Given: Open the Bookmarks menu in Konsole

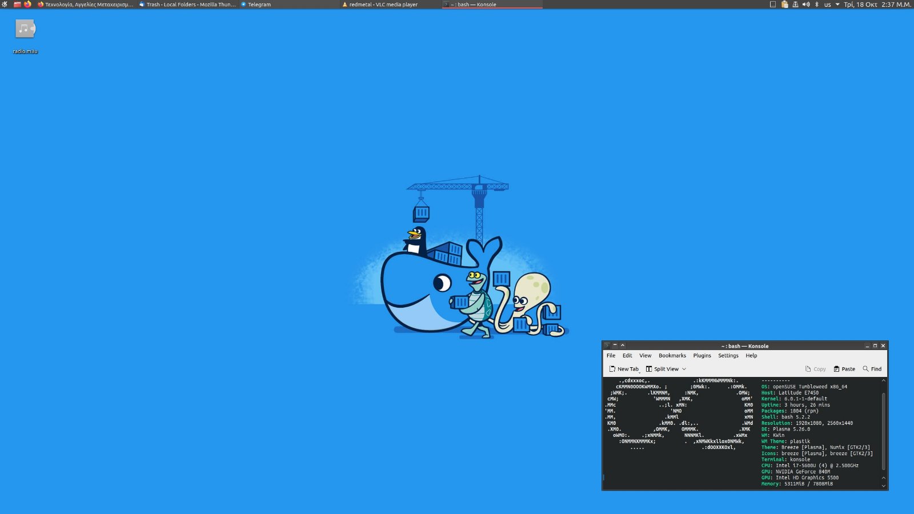Looking at the screenshot, I should coord(672,355).
